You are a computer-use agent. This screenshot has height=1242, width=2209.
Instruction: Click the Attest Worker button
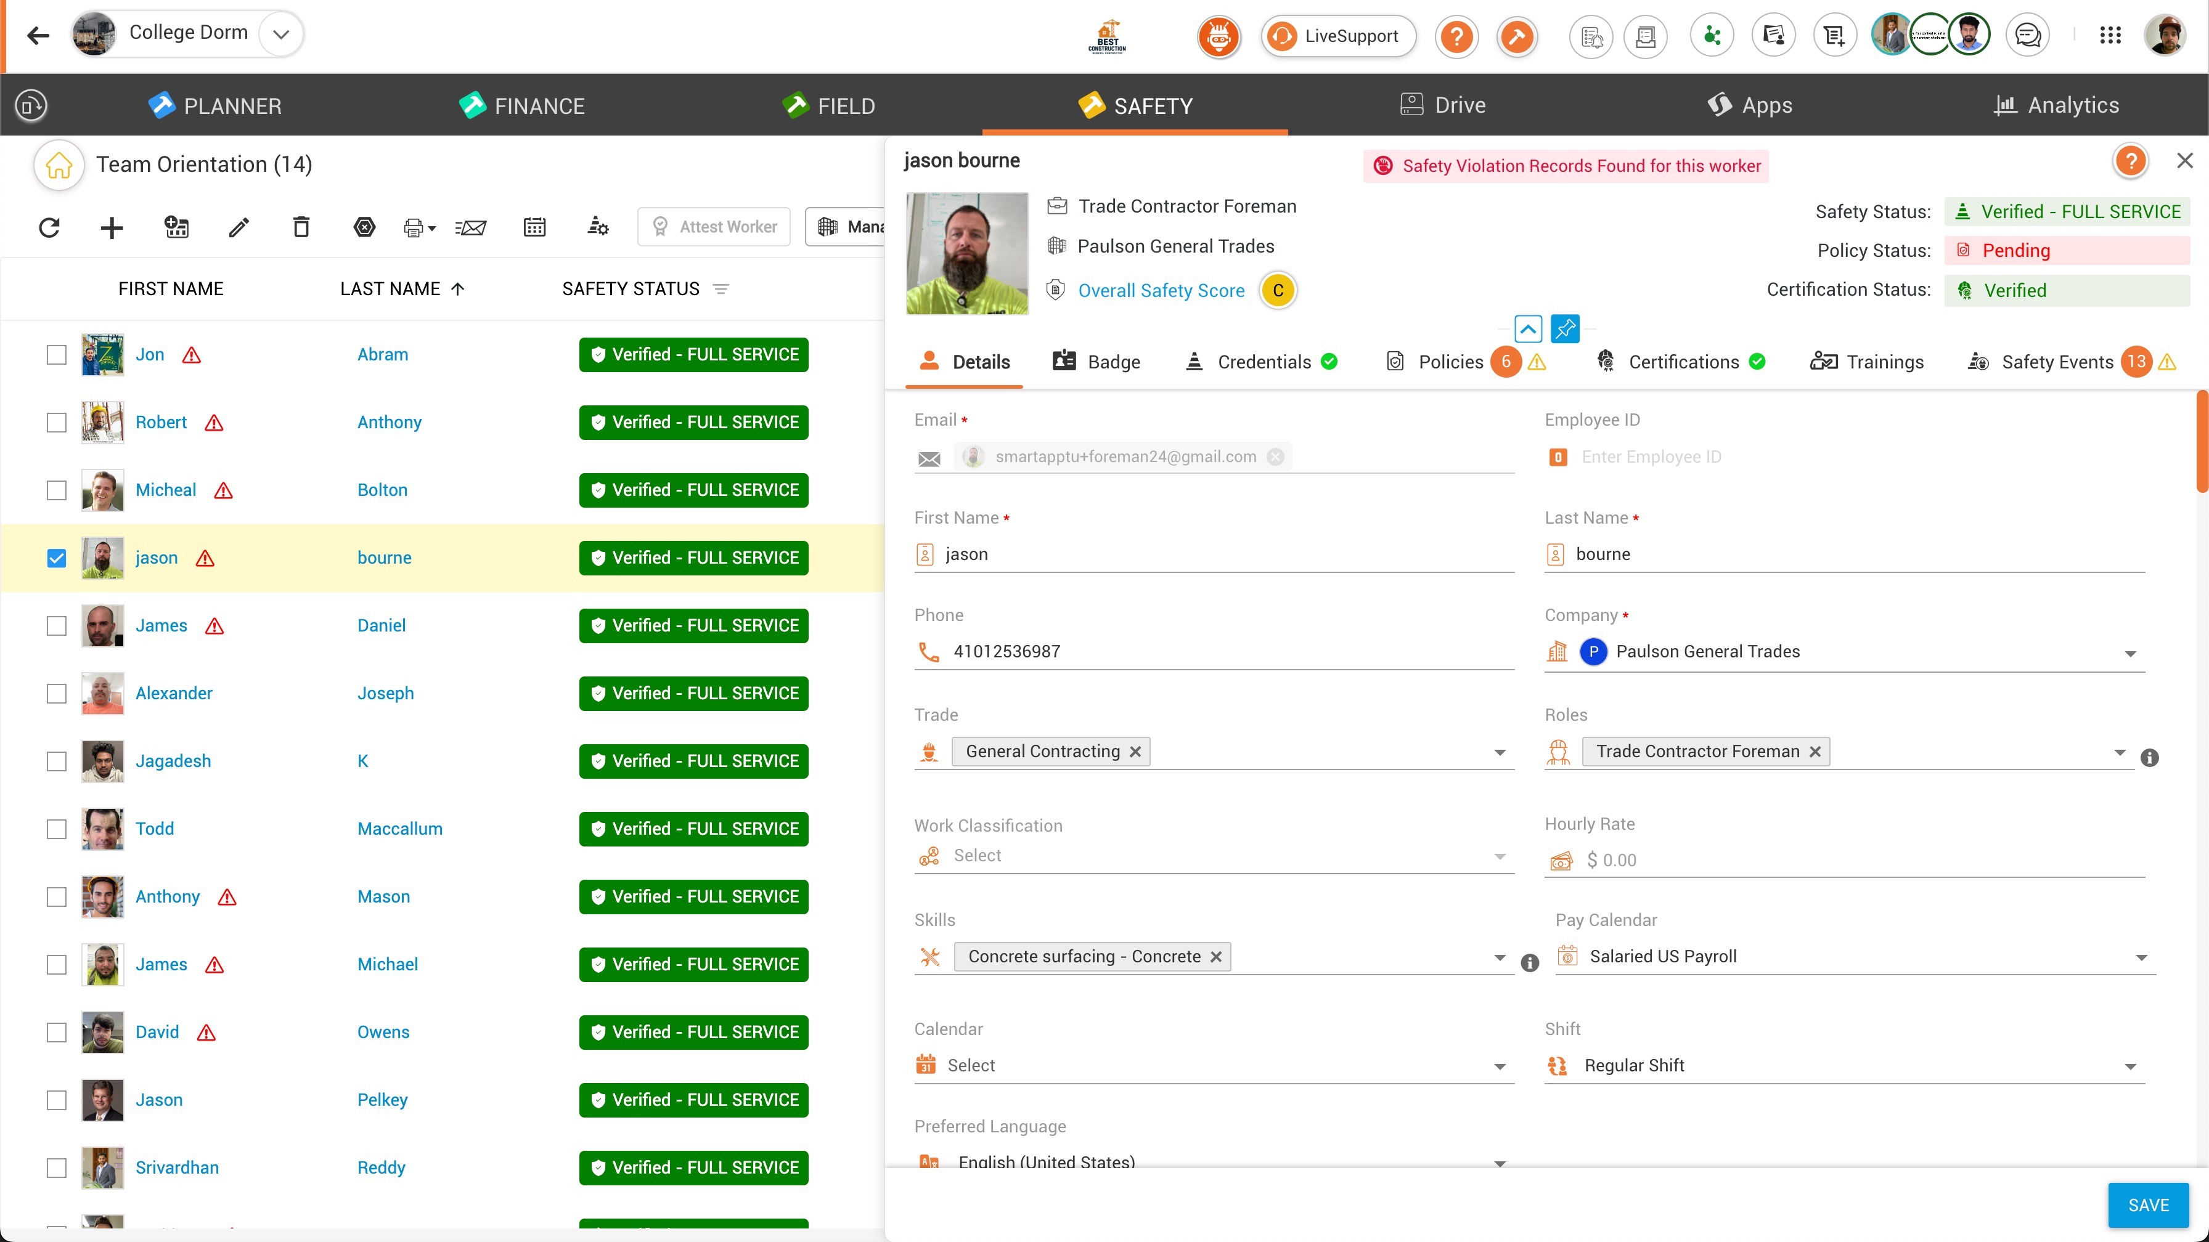point(714,227)
